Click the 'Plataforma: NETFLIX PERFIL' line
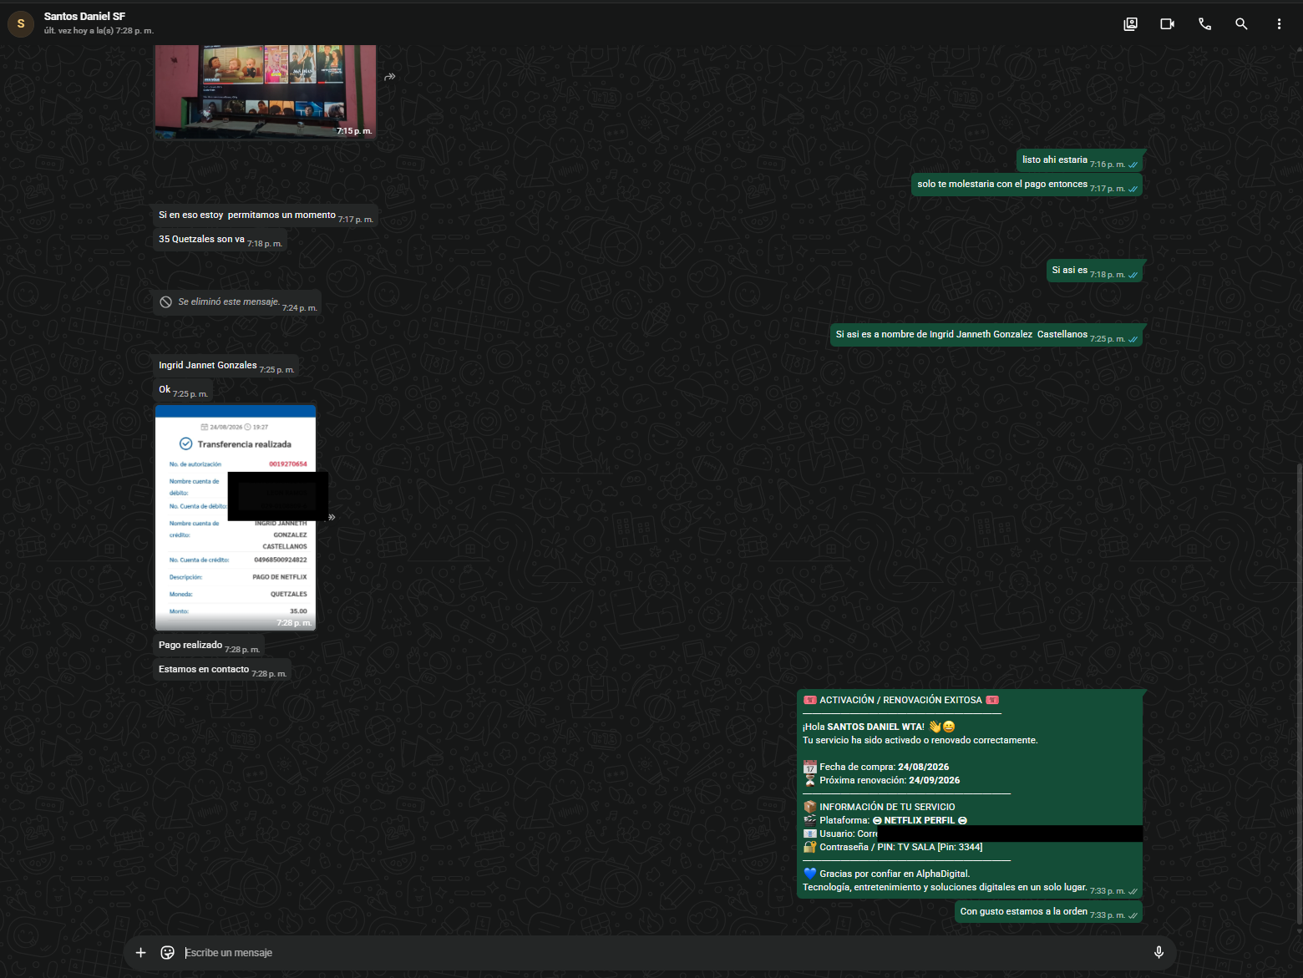Viewport: 1303px width, 978px height. click(x=885, y=821)
